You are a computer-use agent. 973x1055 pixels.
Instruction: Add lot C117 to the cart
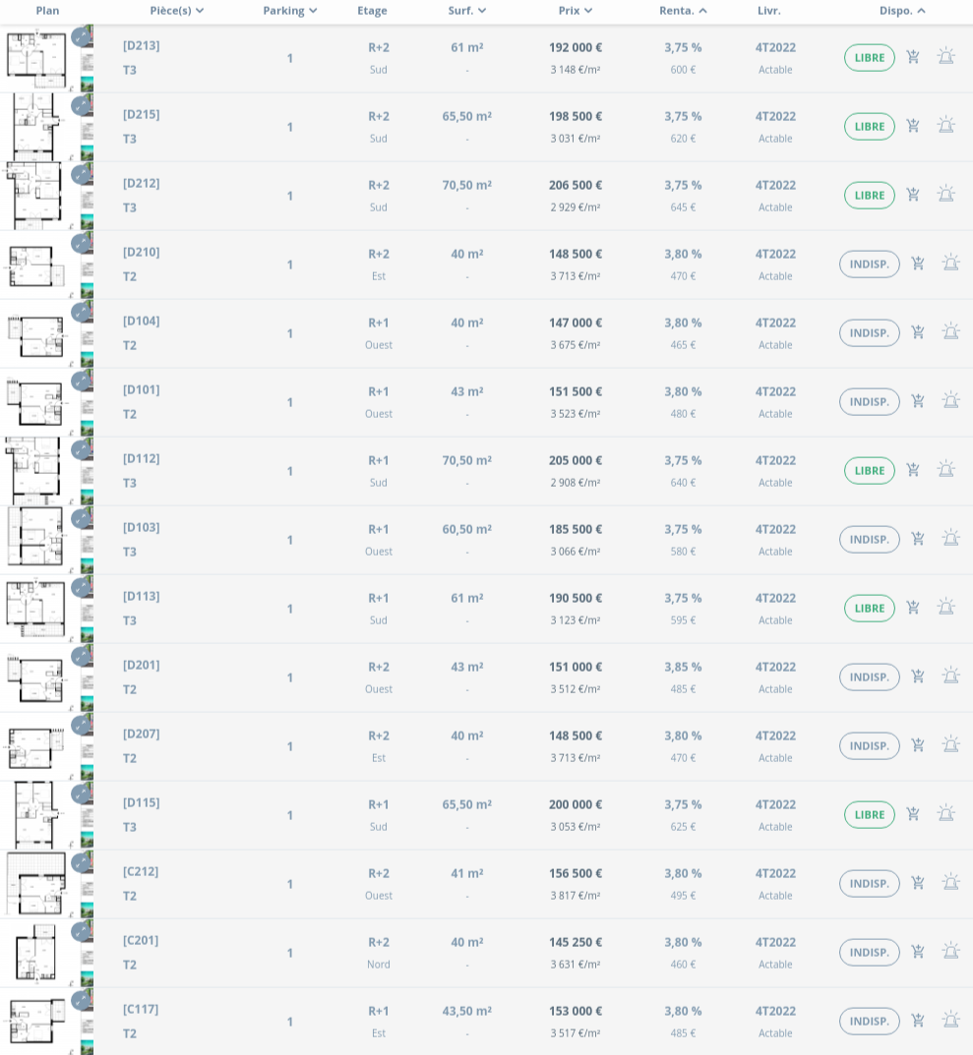coord(918,1021)
